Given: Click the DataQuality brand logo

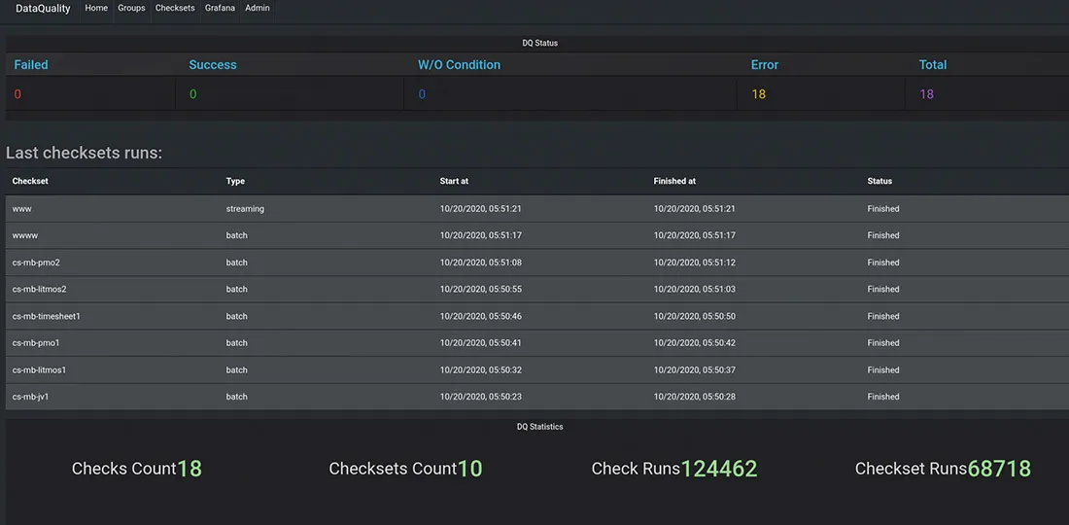Looking at the screenshot, I should click(43, 9).
